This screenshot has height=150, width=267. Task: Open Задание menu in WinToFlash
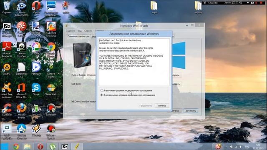click(x=71, y=31)
